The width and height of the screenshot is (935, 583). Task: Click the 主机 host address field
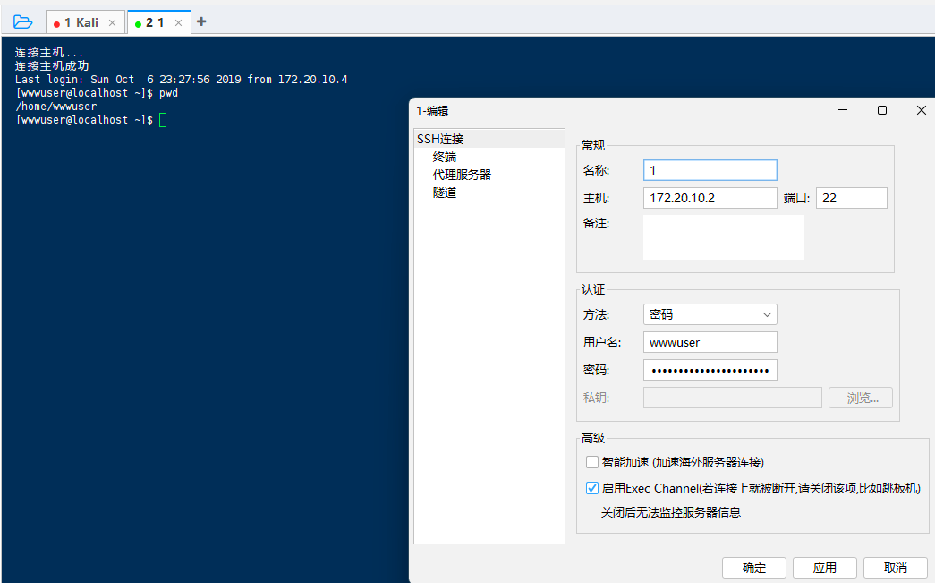[710, 198]
